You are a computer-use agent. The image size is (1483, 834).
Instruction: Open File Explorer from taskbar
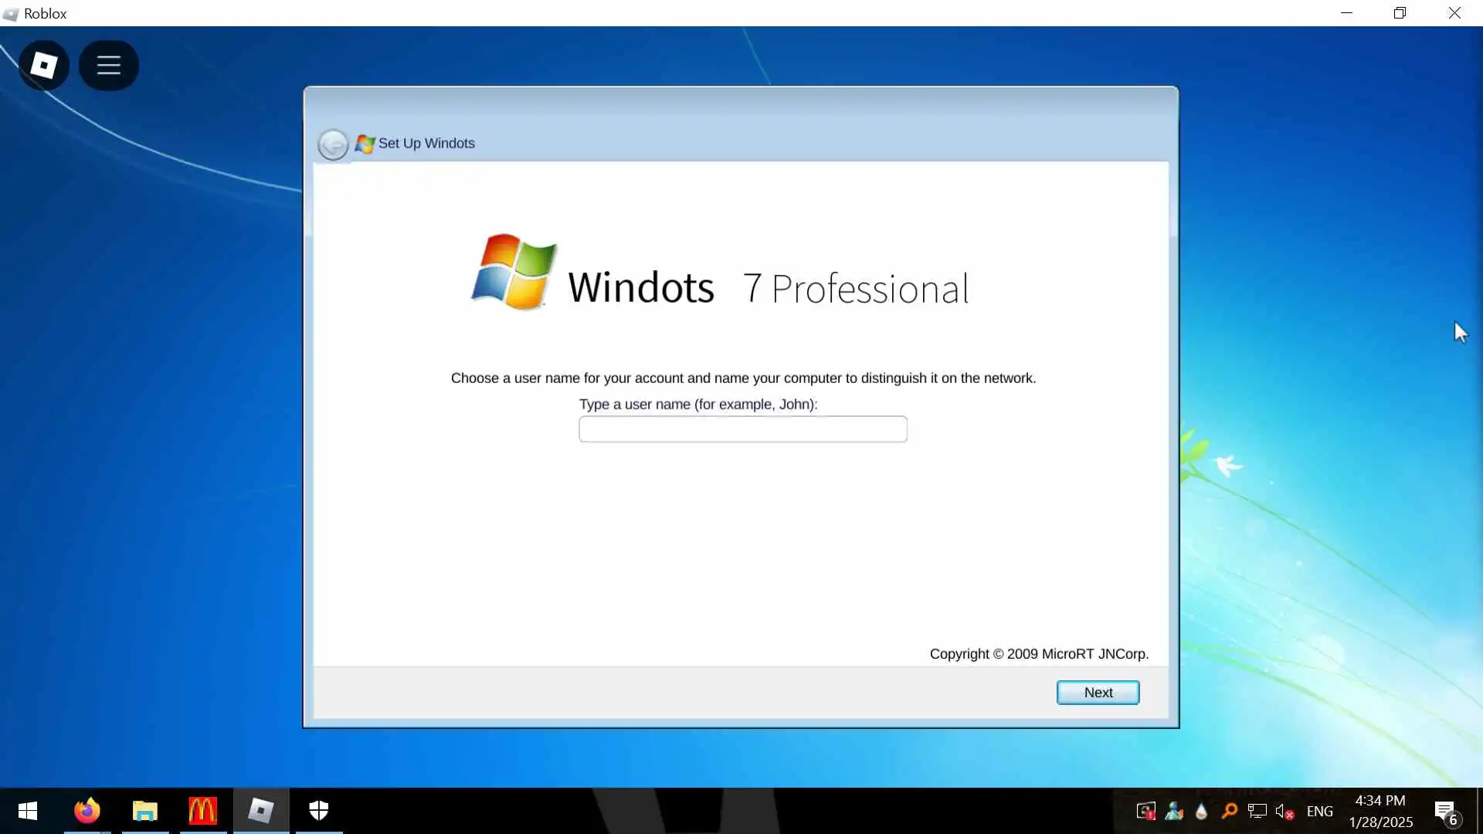tap(145, 811)
